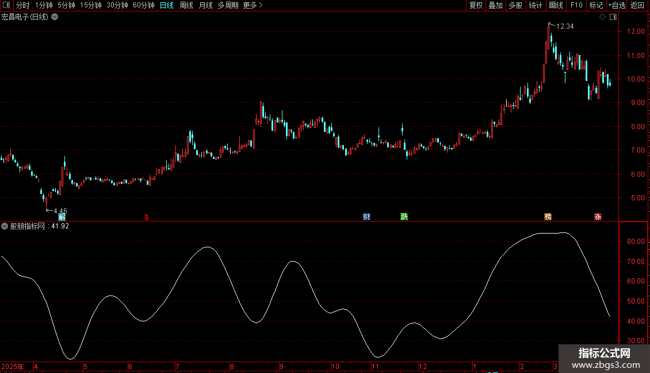
Task: Expand the 股朋指标网 indicator dropdown
Action: (x=5, y=226)
